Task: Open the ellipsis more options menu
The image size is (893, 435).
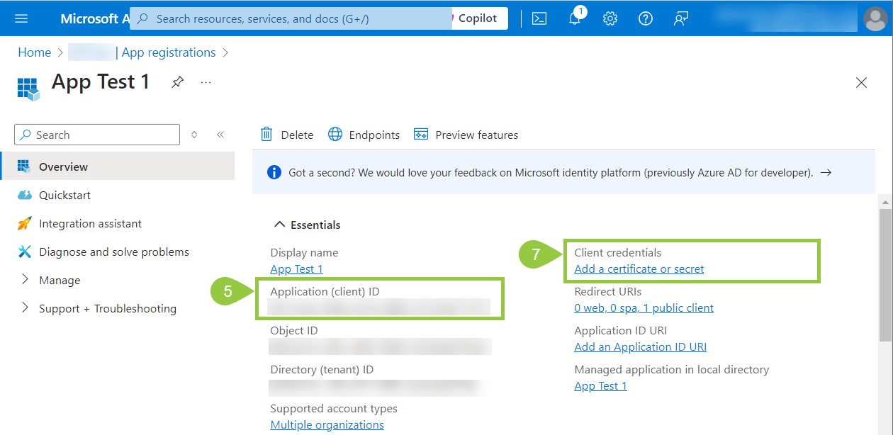Action: click(x=206, y=82)
